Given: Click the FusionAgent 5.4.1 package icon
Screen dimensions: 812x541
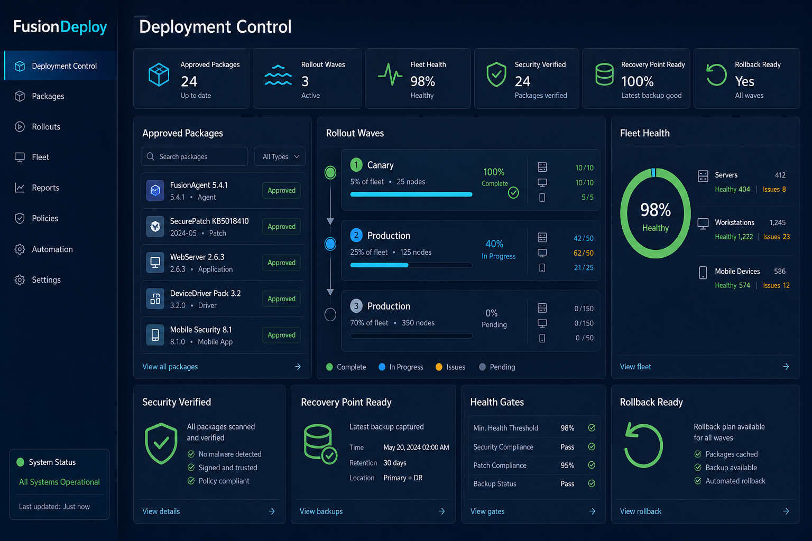Looking at the screenshot, I should 155,190.
